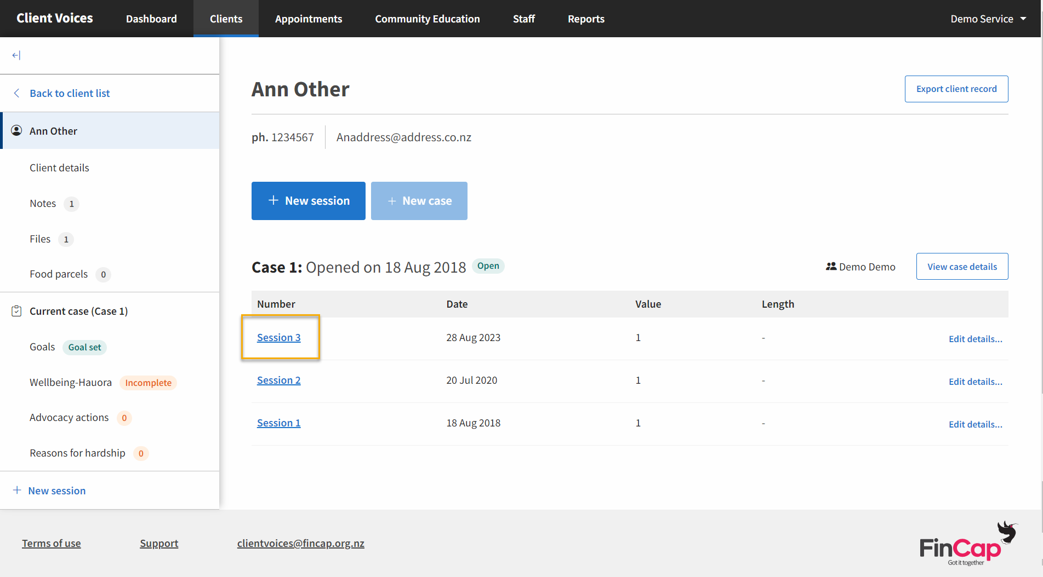Select Current case (Case 1)
Viewport: 1043px width, 577px height.
[78, 311]
